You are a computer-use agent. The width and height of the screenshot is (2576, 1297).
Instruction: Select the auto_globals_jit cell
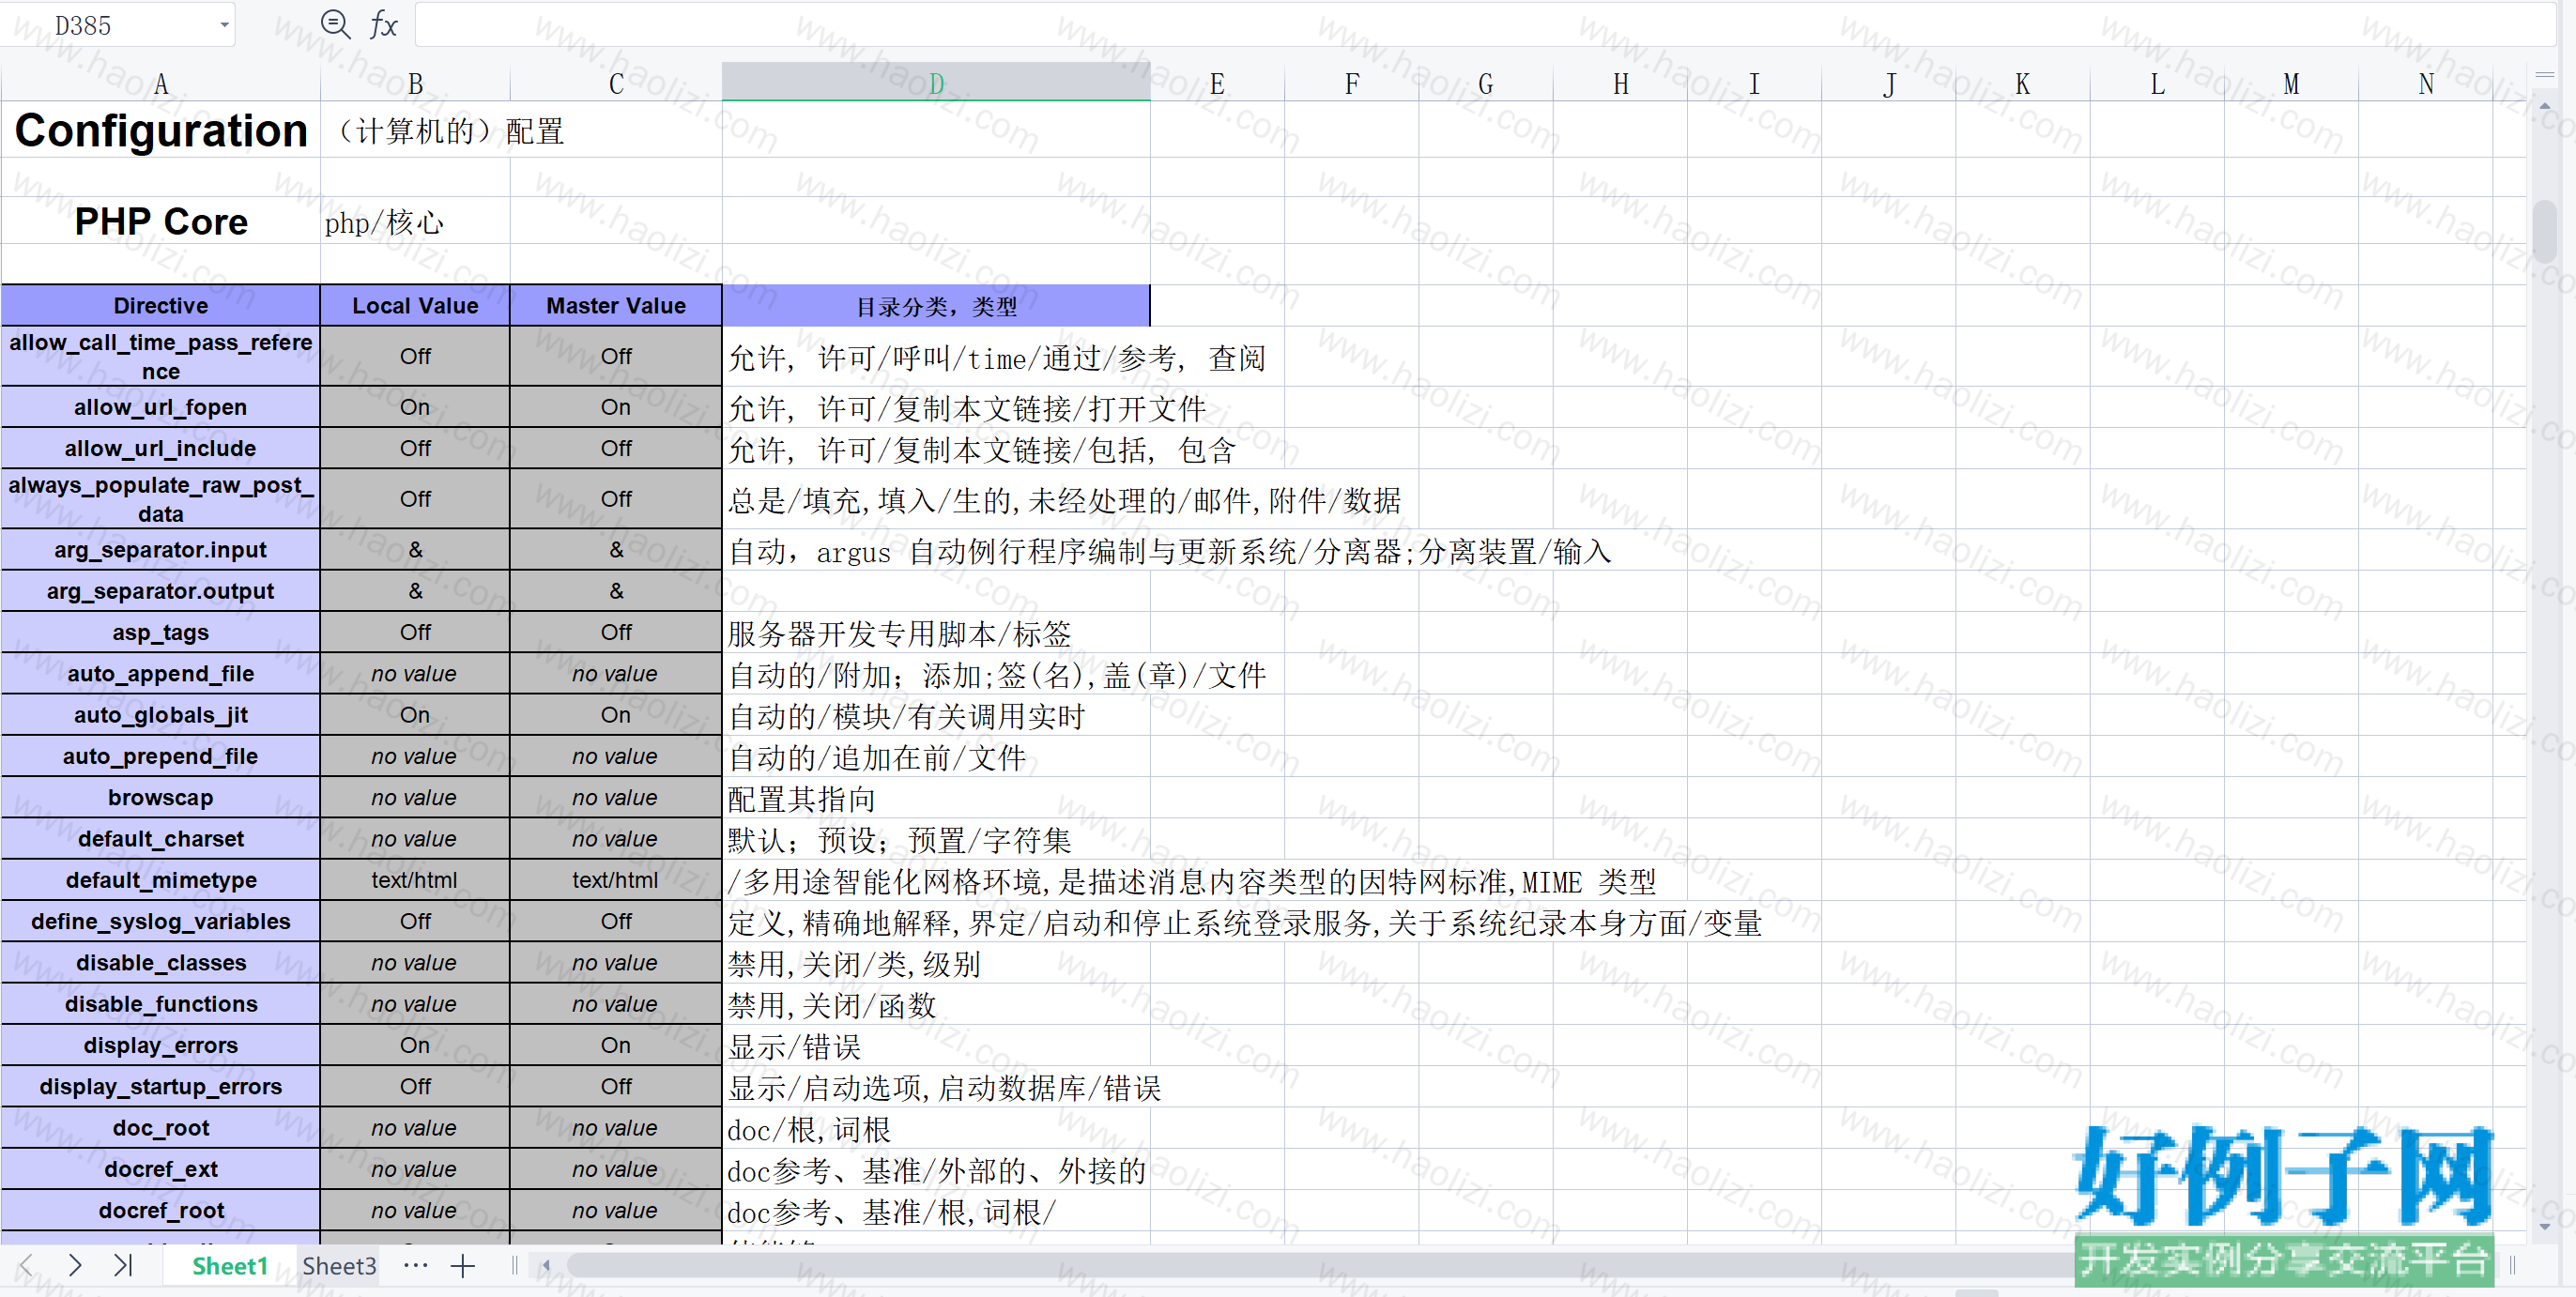160,715
